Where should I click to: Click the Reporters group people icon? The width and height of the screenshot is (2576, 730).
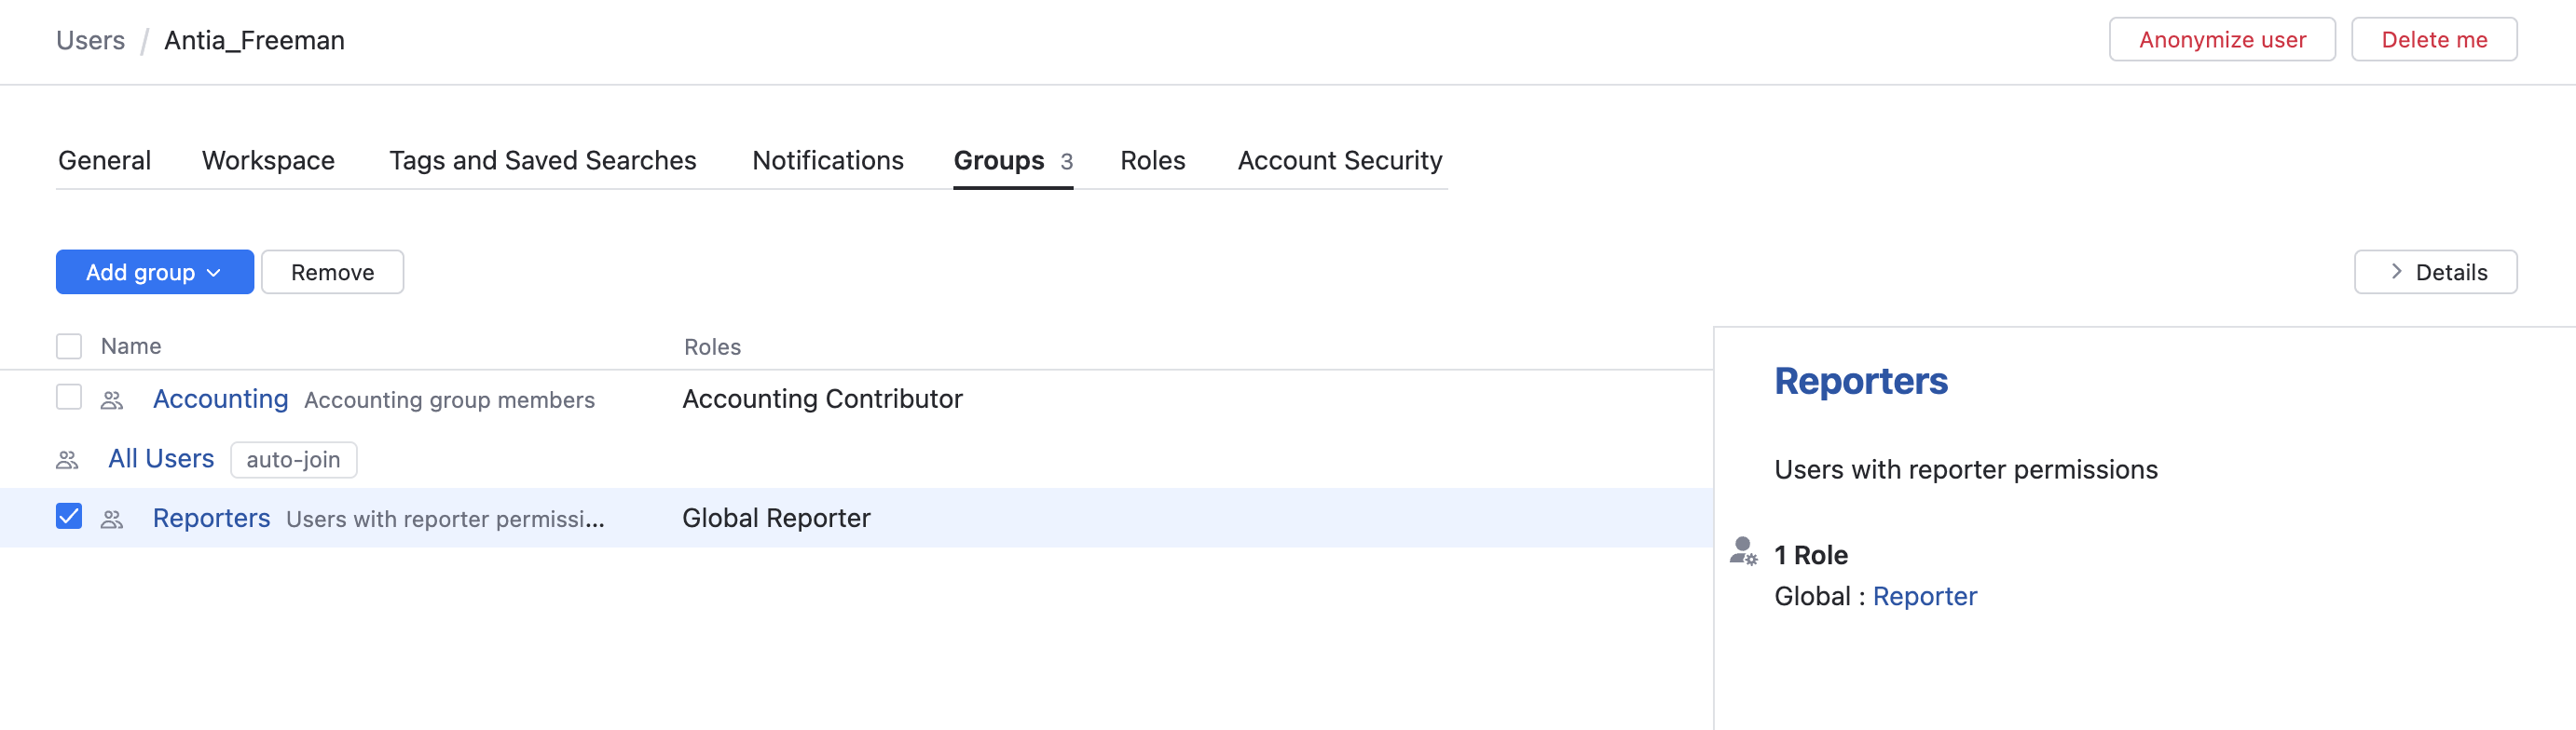pyautogui.click(x=112, y=520)
